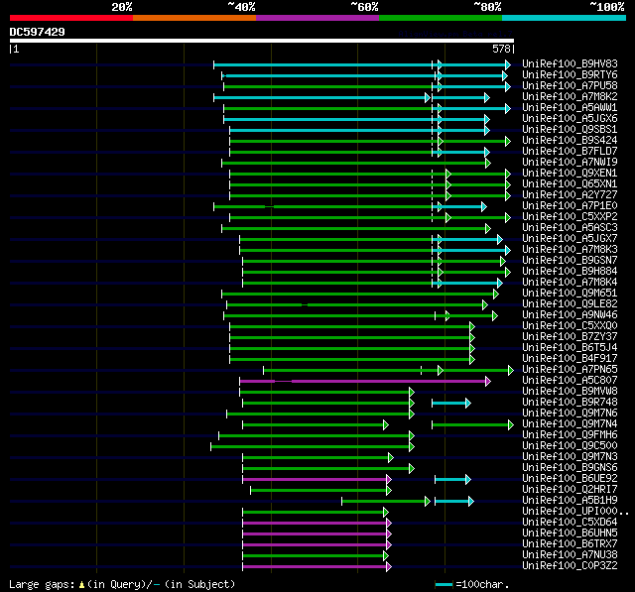
Task: Click the cyan second segment of B9R748
Action: click(x=451, y=403)
